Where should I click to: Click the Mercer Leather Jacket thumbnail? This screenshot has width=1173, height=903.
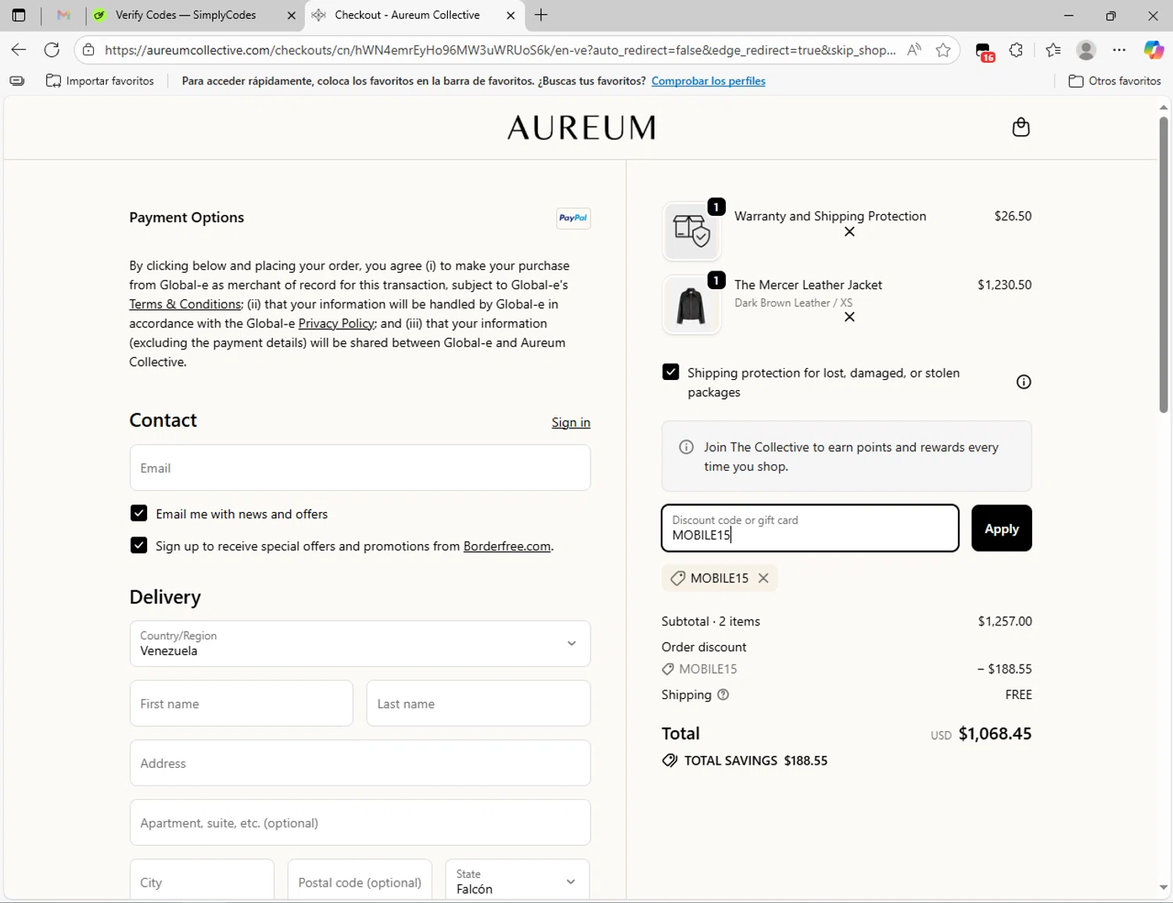point(691,305)
